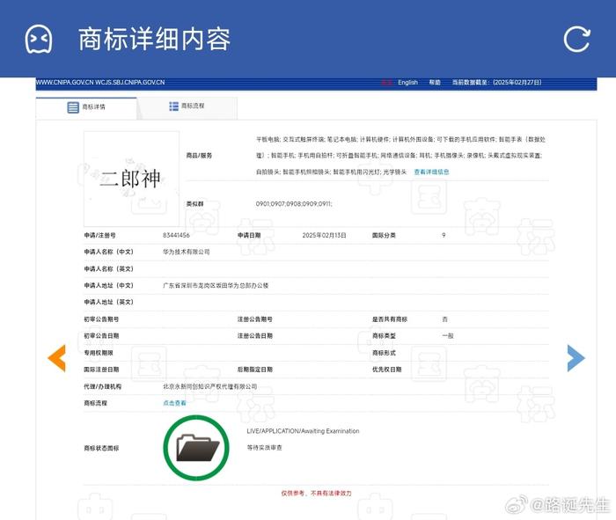This screenshot has height=520, width=616.
Task: Click agency name 北京永新同创知识产权代理有限公司
Action: (209, 386)
